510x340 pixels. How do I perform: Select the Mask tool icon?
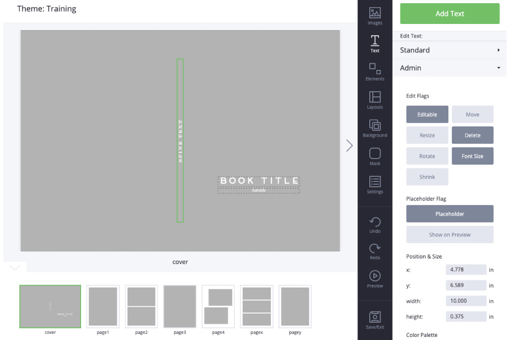pos(375,153)
